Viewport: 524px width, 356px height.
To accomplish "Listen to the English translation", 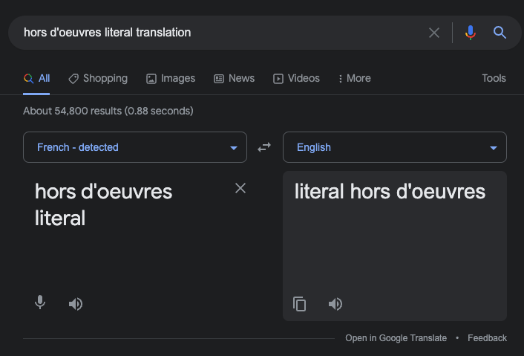I will click(x=335, y=304).
